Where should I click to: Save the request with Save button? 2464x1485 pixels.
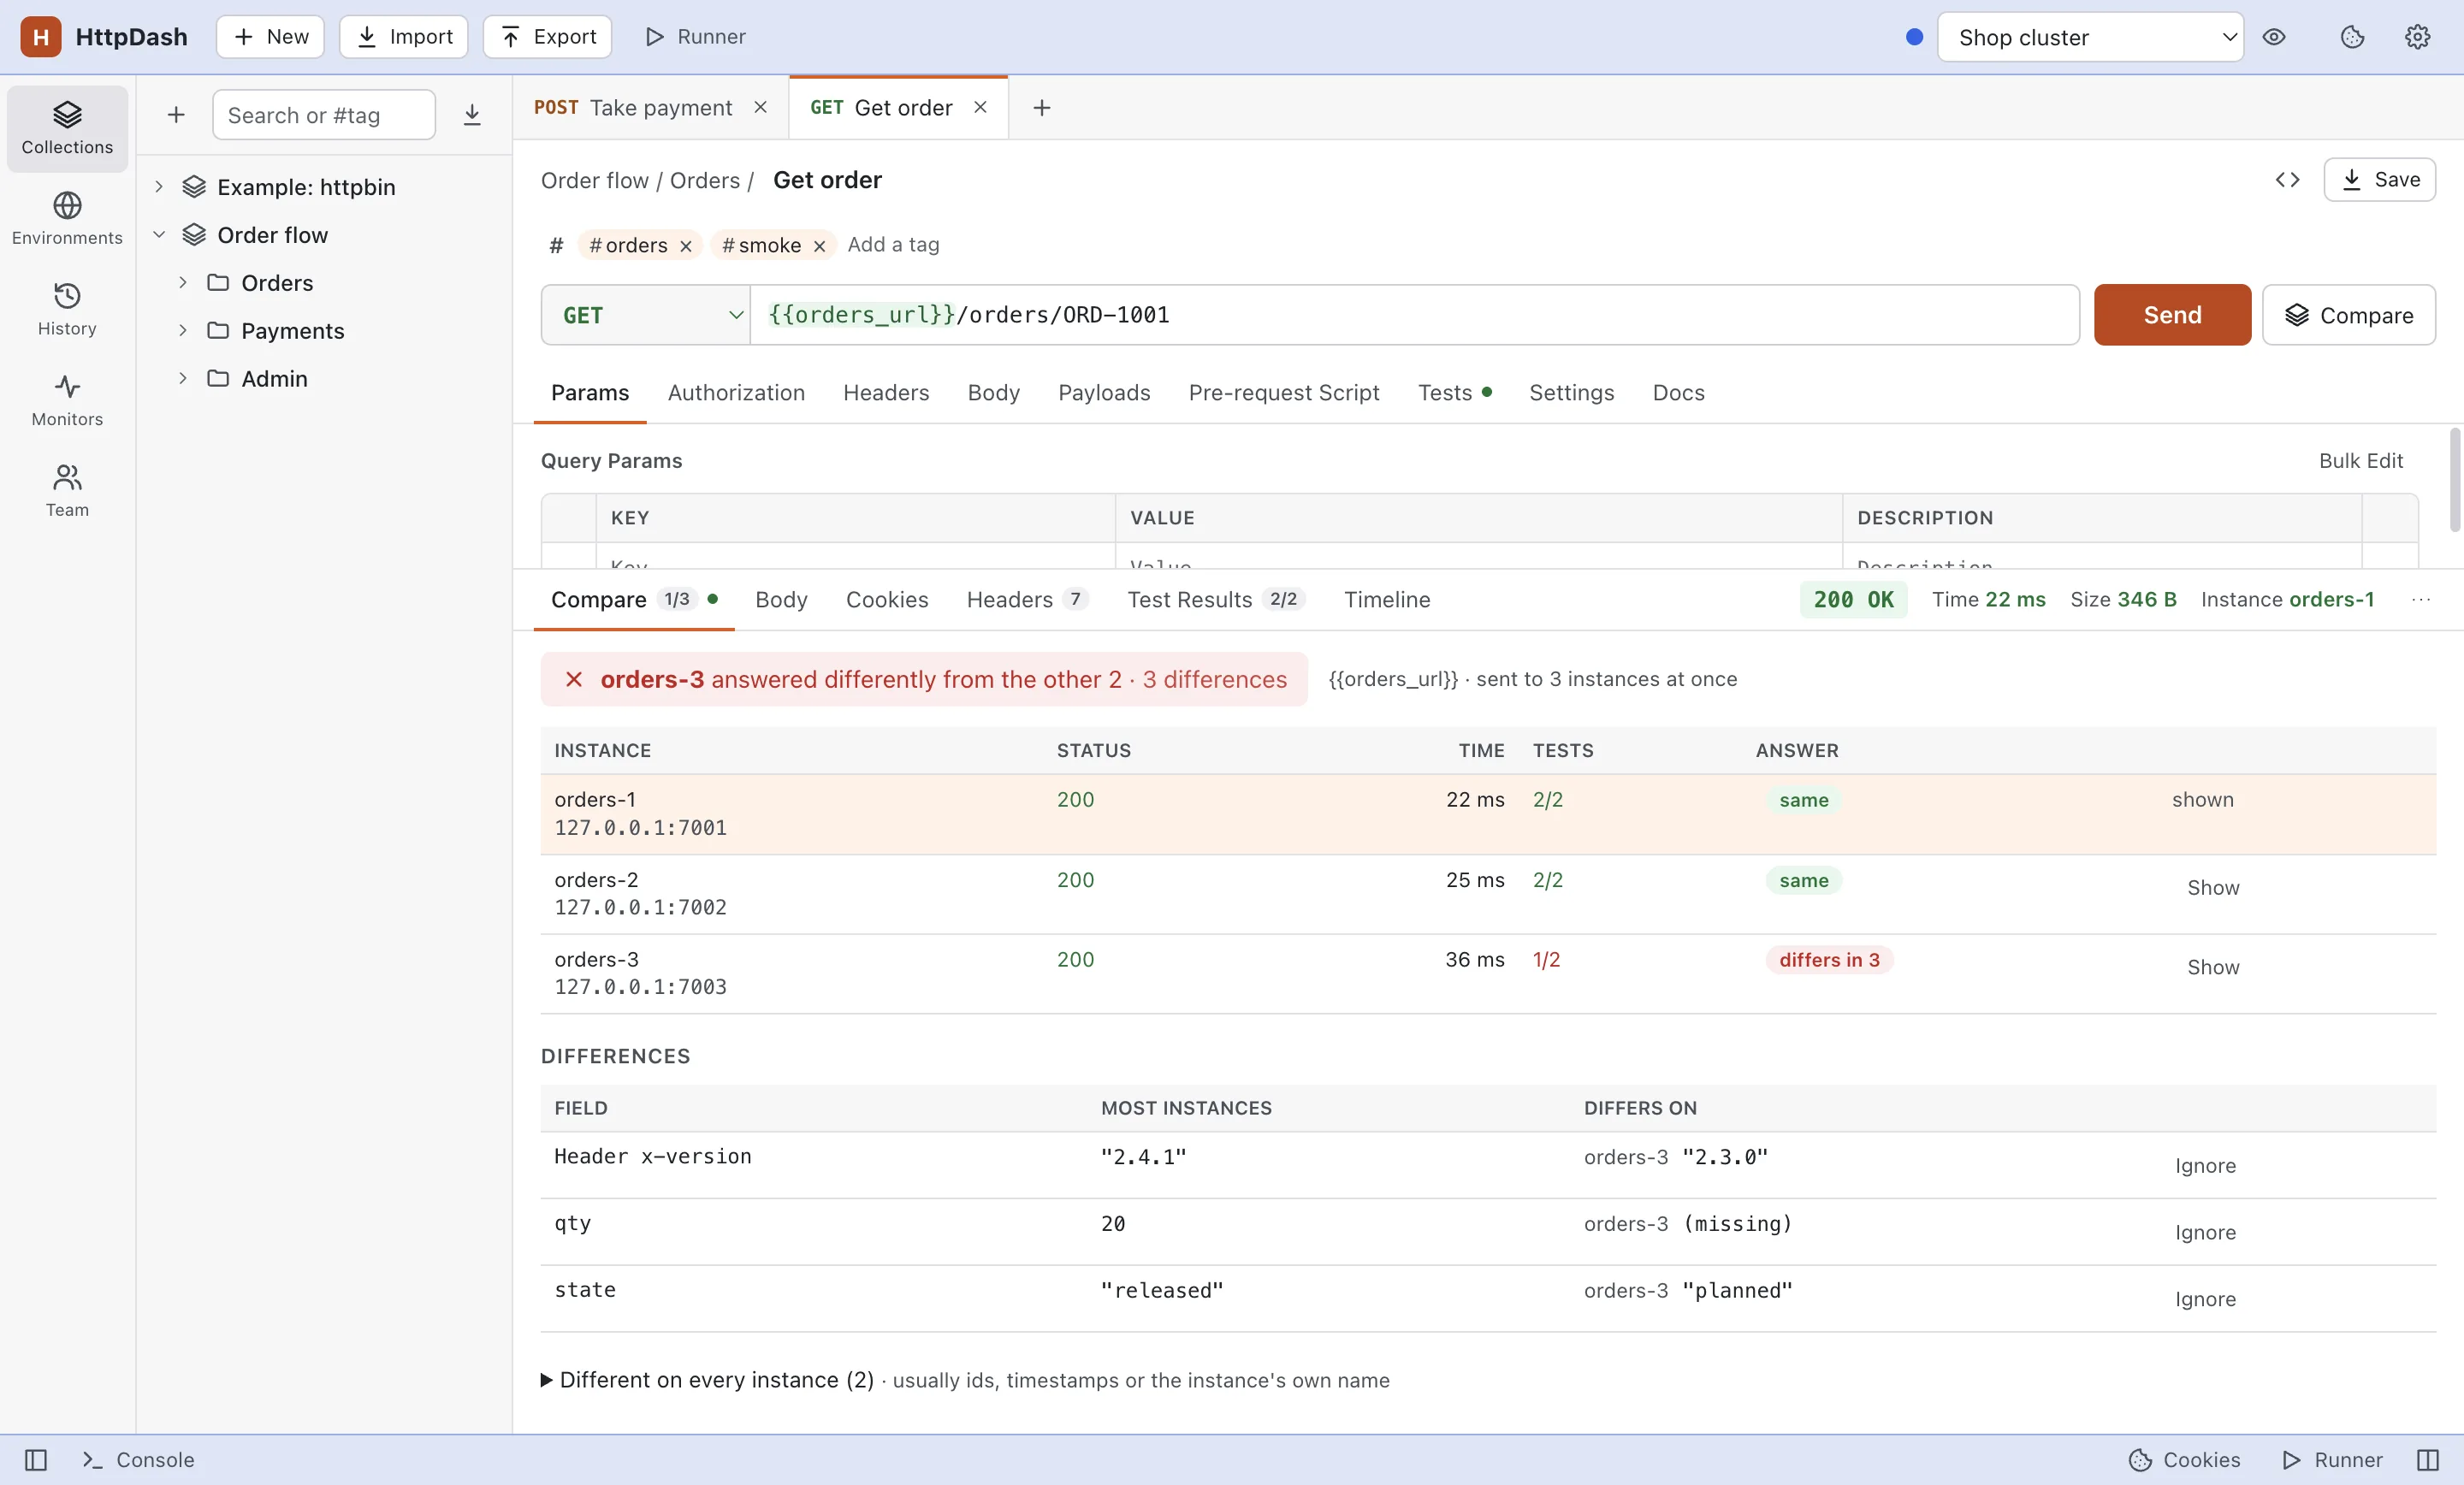click(2379, 180)
